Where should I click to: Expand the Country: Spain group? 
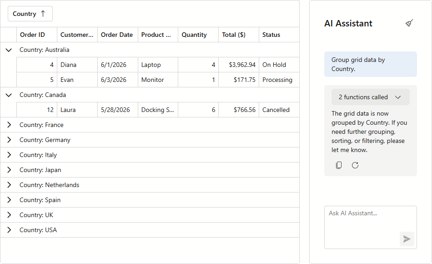click(9, 200)
